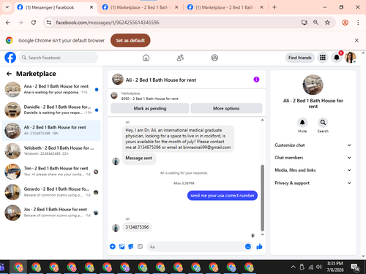
Task: Open the Chrome three-dot menu
Action: (358, 23)
